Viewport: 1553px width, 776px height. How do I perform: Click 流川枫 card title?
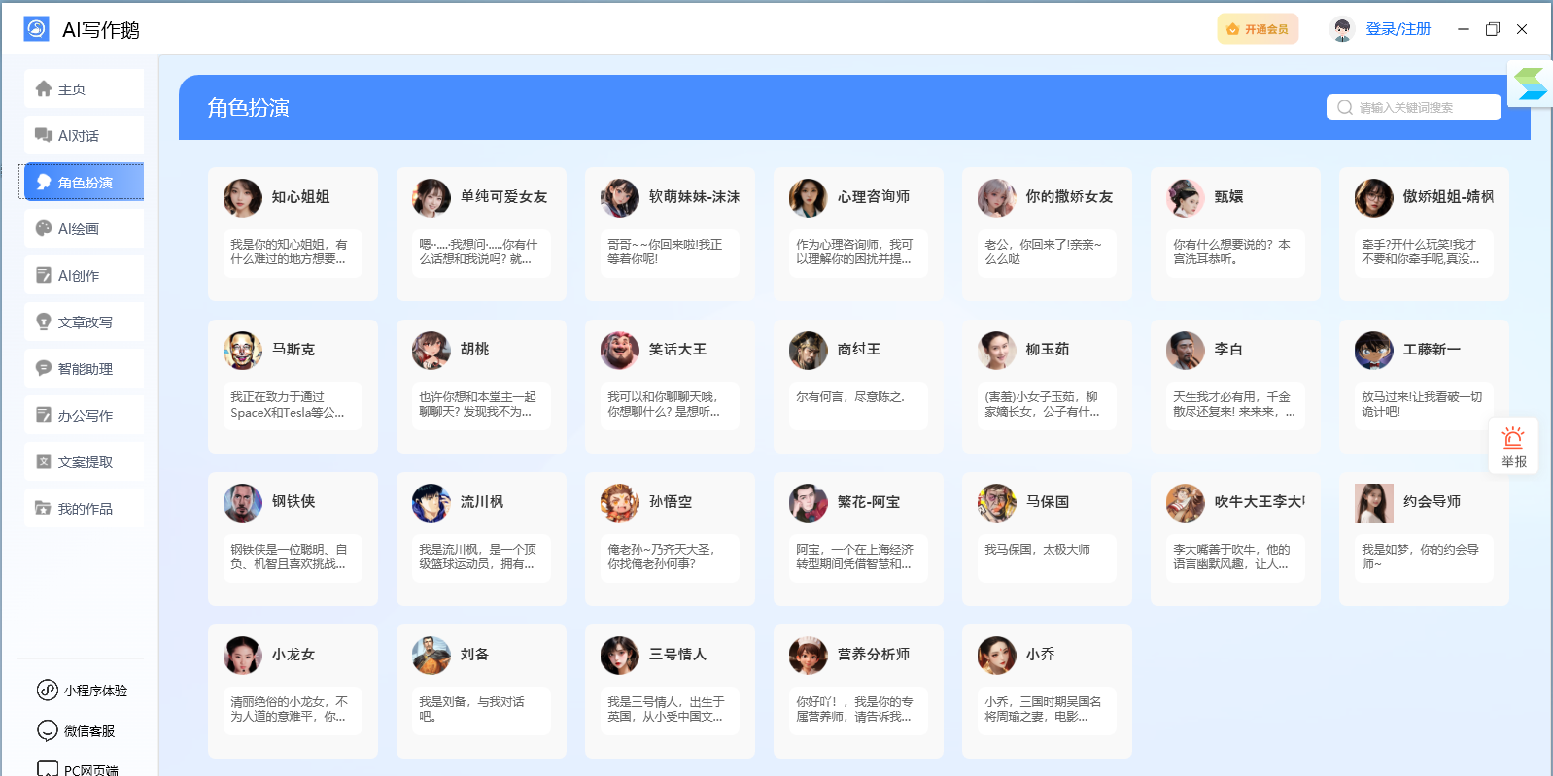(482, 502)
